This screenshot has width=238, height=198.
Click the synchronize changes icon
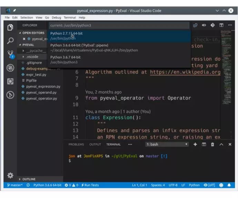pyautogui.click(x=28, y=185)
